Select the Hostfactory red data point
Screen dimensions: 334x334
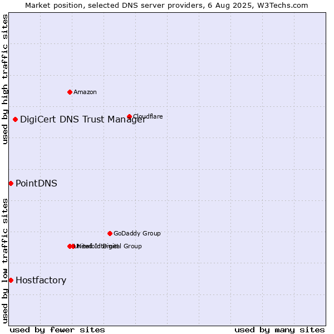pyautogui.click(x=11, y=281)
